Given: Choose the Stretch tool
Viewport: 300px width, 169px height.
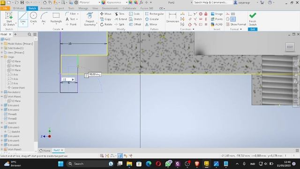Looking at the screenshot, I should [135, 19].
